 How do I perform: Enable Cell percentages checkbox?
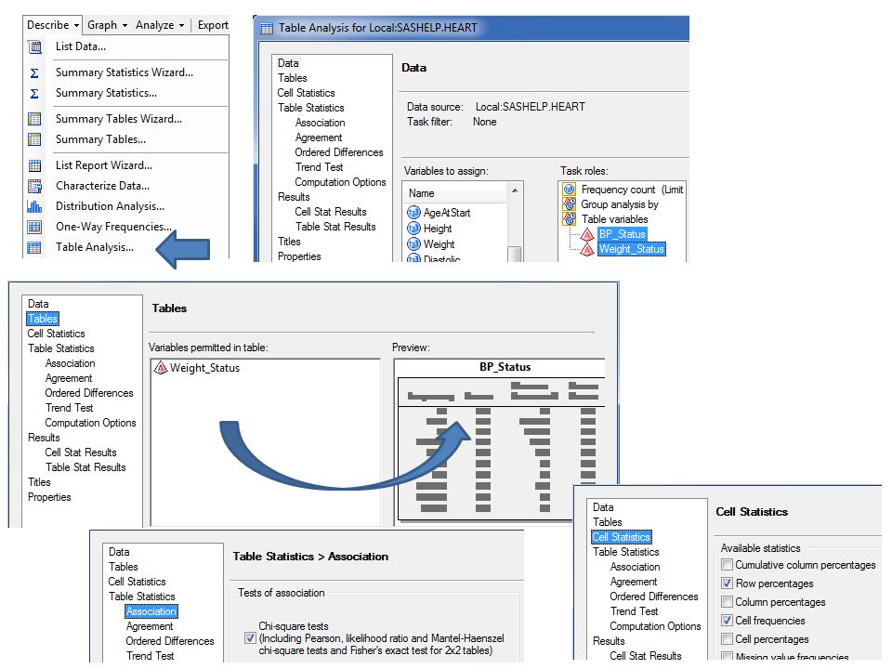727,639
